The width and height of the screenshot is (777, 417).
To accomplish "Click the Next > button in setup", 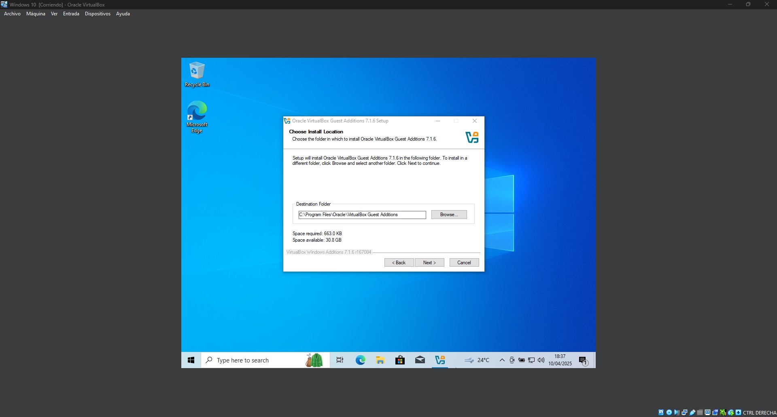I will coord(429,263).
